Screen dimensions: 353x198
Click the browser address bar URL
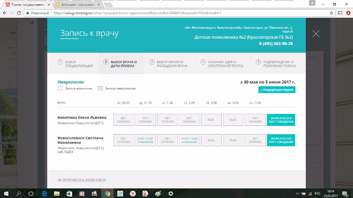(x=138, y=13)
